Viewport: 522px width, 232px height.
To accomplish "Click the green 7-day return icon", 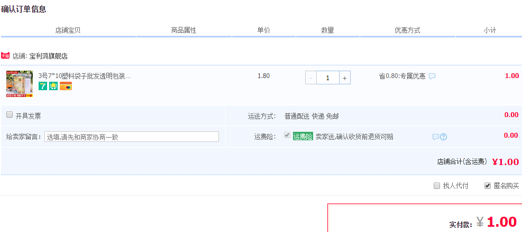I will (43, 86).
